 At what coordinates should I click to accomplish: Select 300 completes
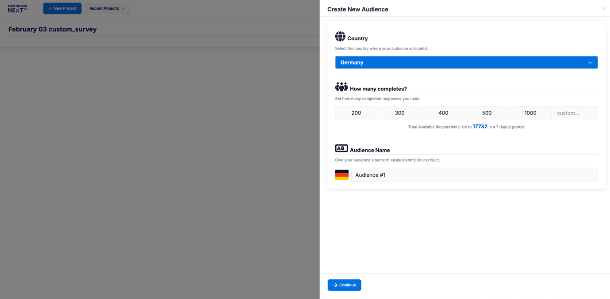coord(399,113)
